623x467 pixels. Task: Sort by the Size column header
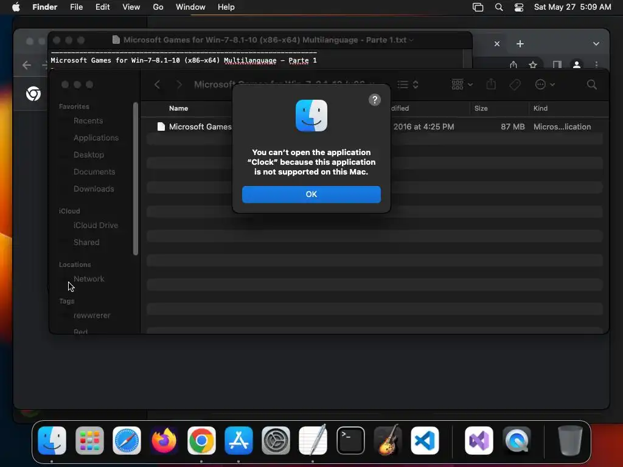(481, 108)
